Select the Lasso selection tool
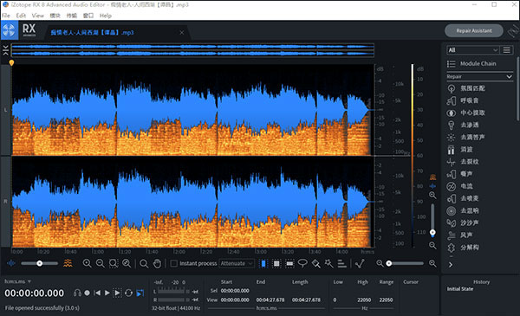 click(302, 264)
